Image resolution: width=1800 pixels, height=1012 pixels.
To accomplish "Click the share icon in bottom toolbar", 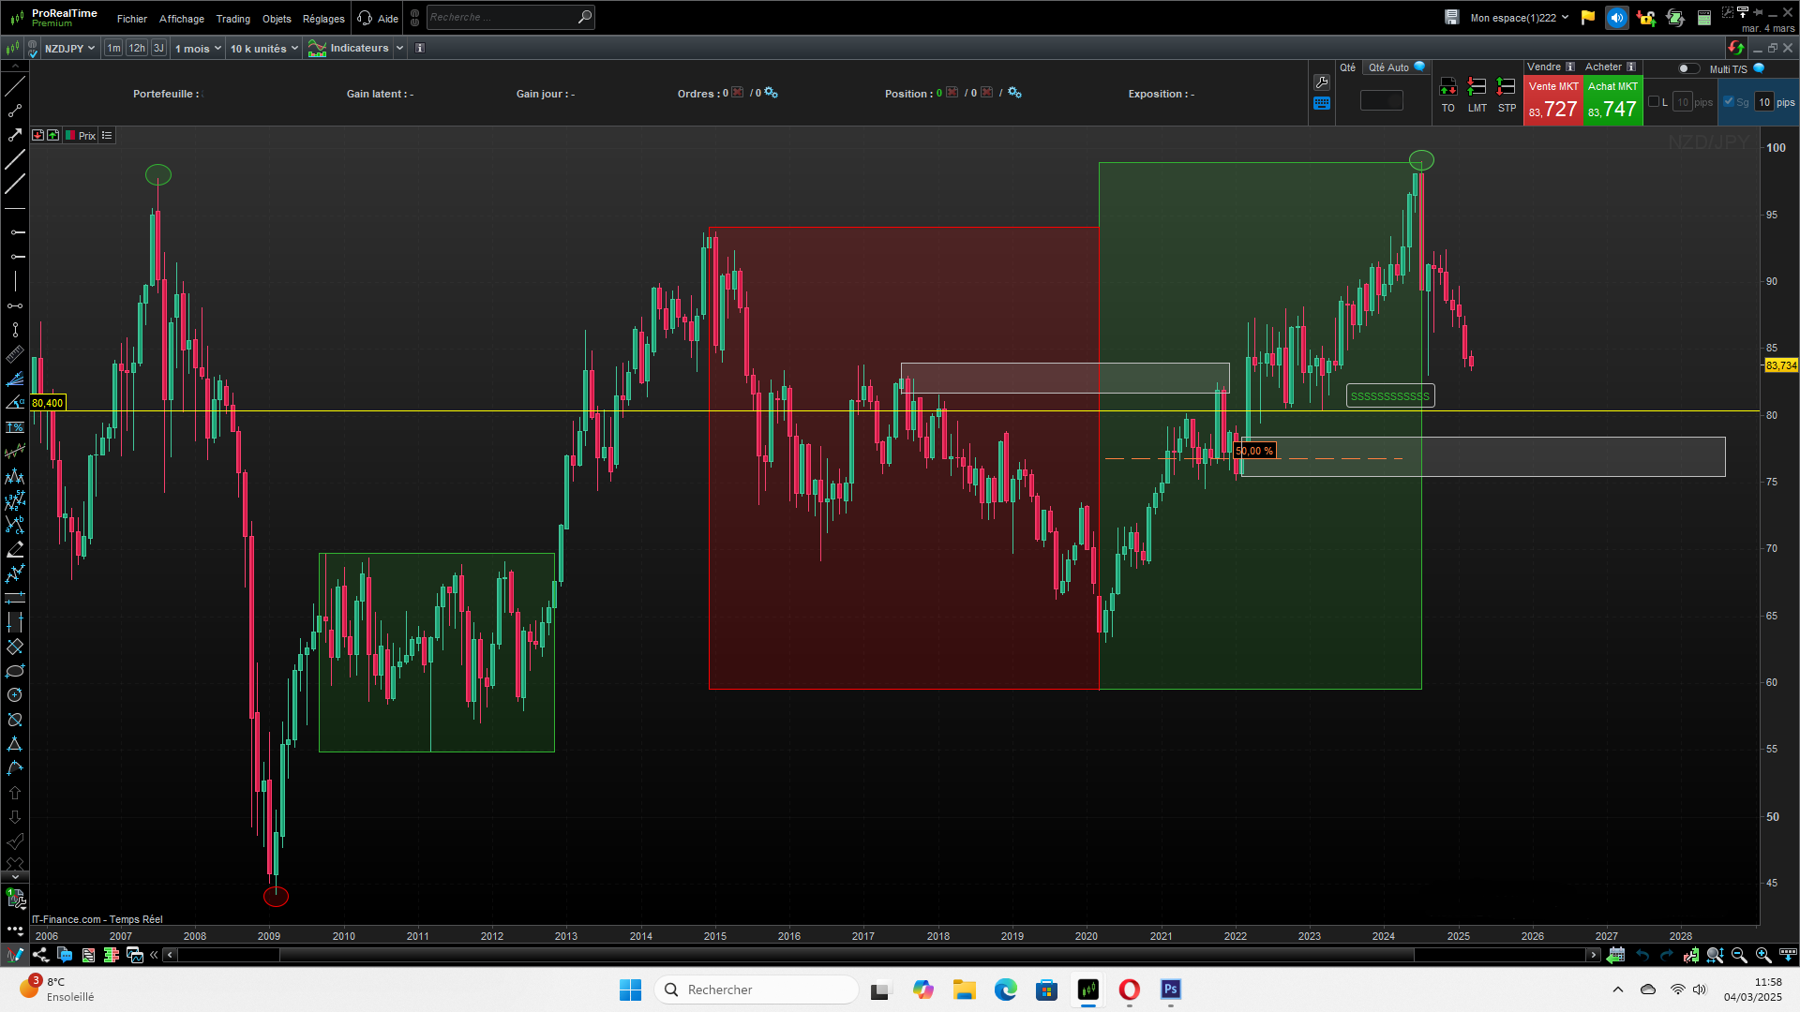I will [40, 955].
